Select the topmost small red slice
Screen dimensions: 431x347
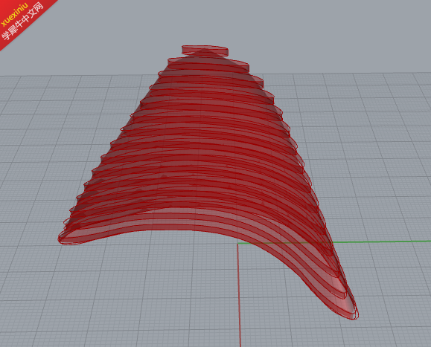205,51
